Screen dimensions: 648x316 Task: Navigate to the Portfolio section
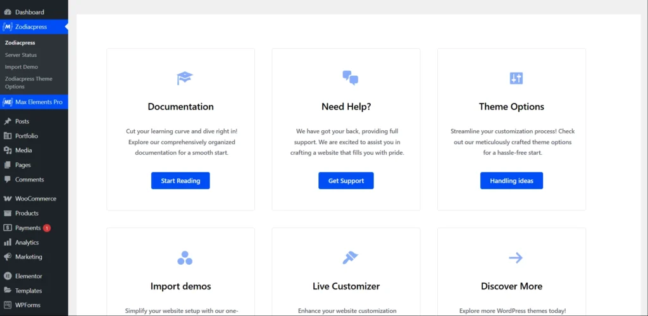click(x=27, y=136)
